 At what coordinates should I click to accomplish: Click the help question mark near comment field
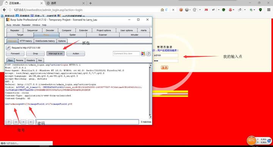149,53
